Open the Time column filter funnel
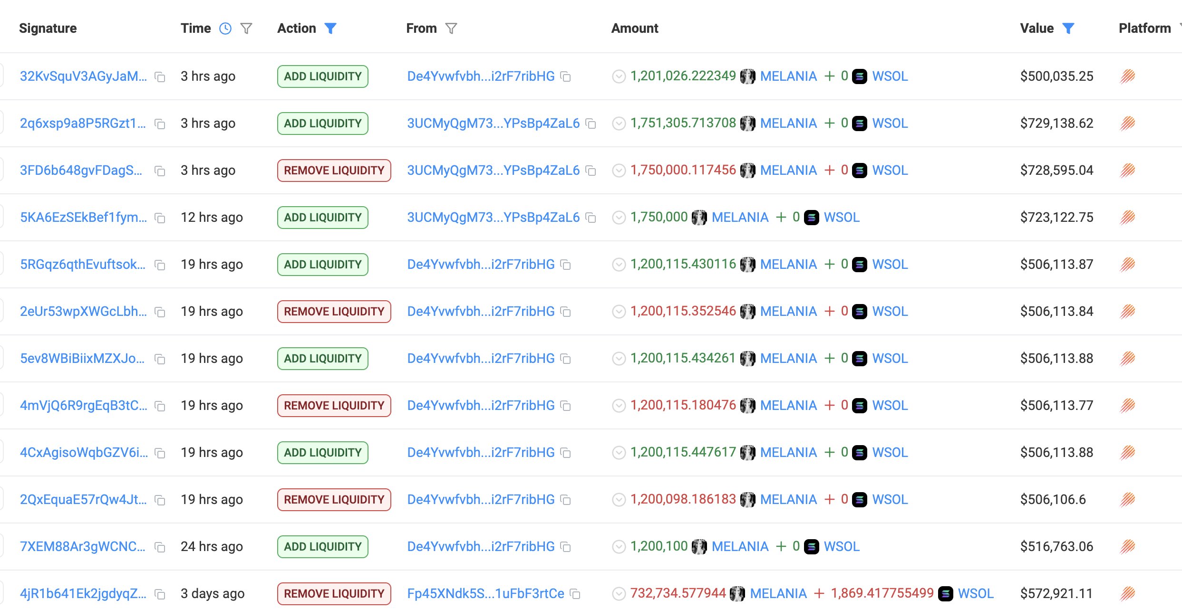This screenshot has height=609, width=1182. tap(246, 29)
